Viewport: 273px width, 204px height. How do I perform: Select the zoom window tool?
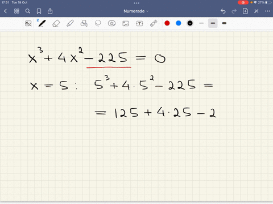(x=28, y=23)
